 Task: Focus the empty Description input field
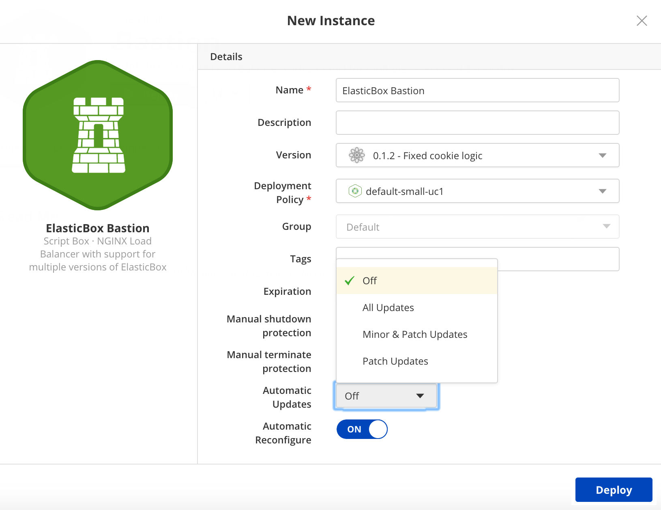click(477, 123)
